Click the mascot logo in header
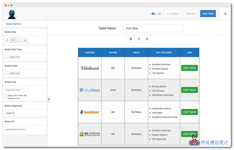 click(x=12, y=14)
